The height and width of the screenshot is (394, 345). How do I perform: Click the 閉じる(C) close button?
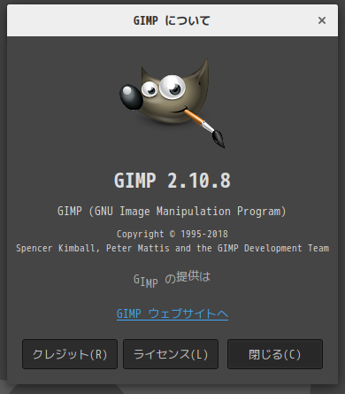pos(275,354)
